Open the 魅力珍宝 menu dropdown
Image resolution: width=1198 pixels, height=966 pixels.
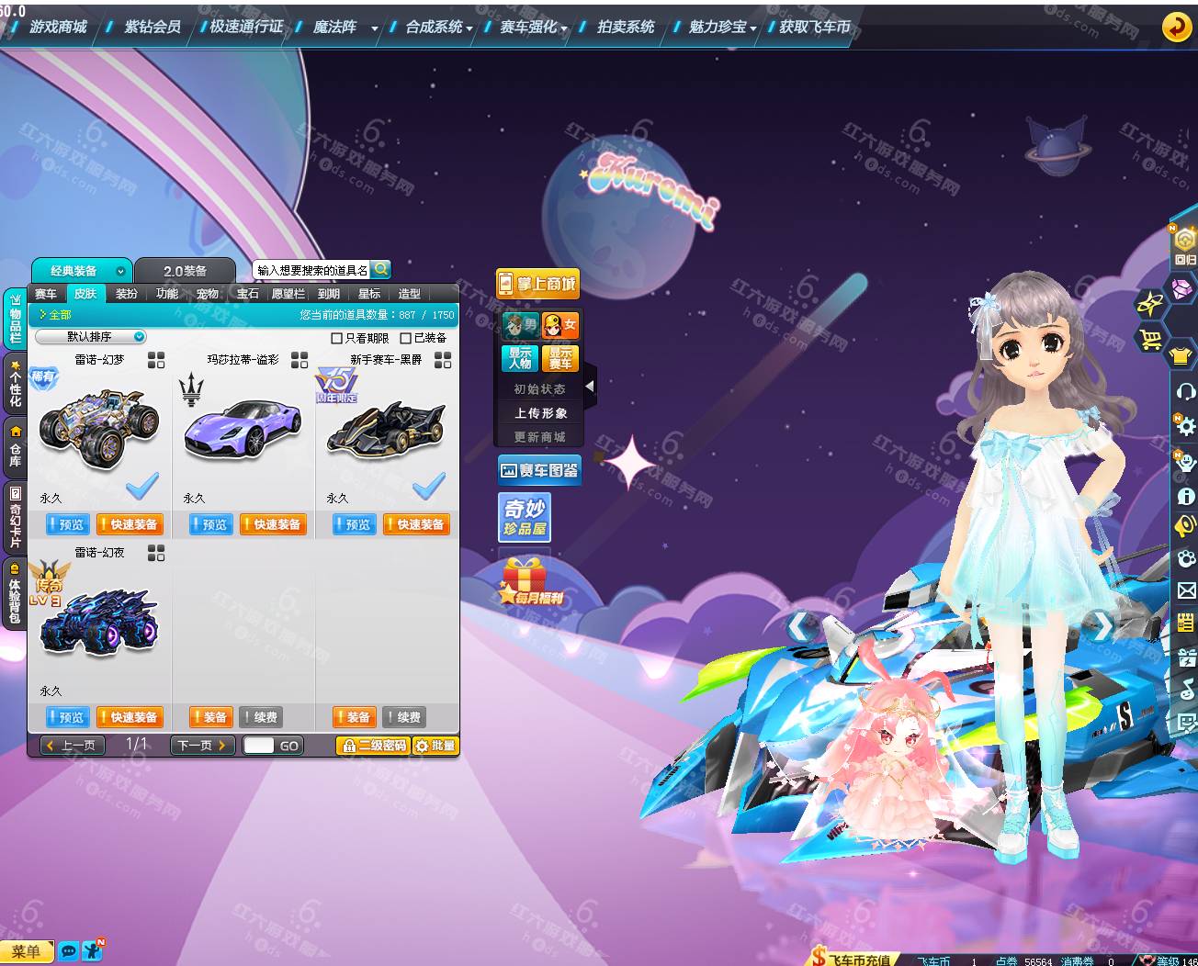click(753, 28)
